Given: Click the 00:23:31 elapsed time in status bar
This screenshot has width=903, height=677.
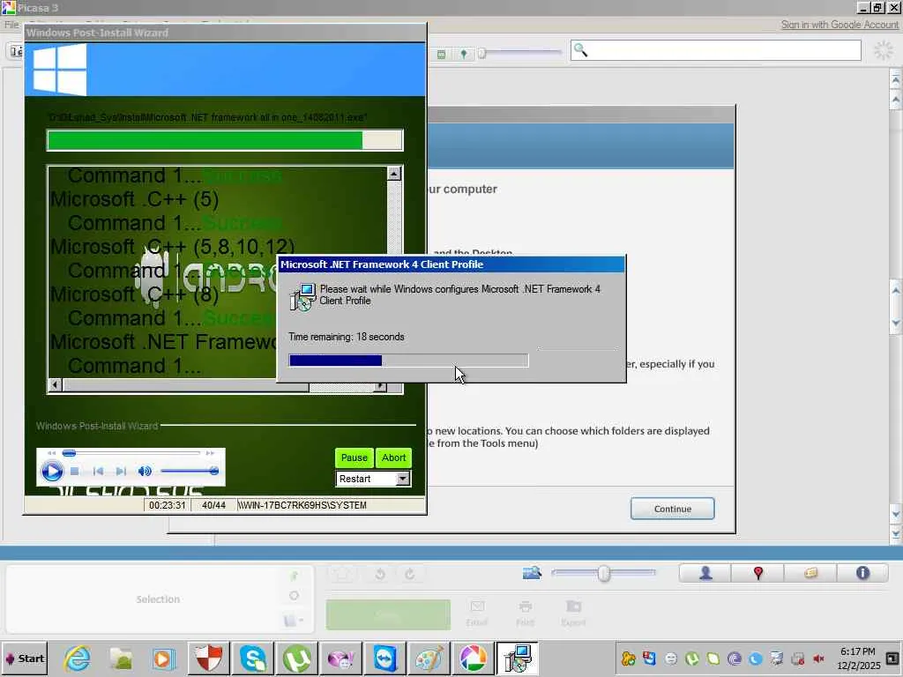Looking at the screenshot, I should coord(167,505).
